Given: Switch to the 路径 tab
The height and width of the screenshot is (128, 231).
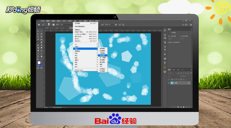Looking at the screenshot, I should pos(178,70).
